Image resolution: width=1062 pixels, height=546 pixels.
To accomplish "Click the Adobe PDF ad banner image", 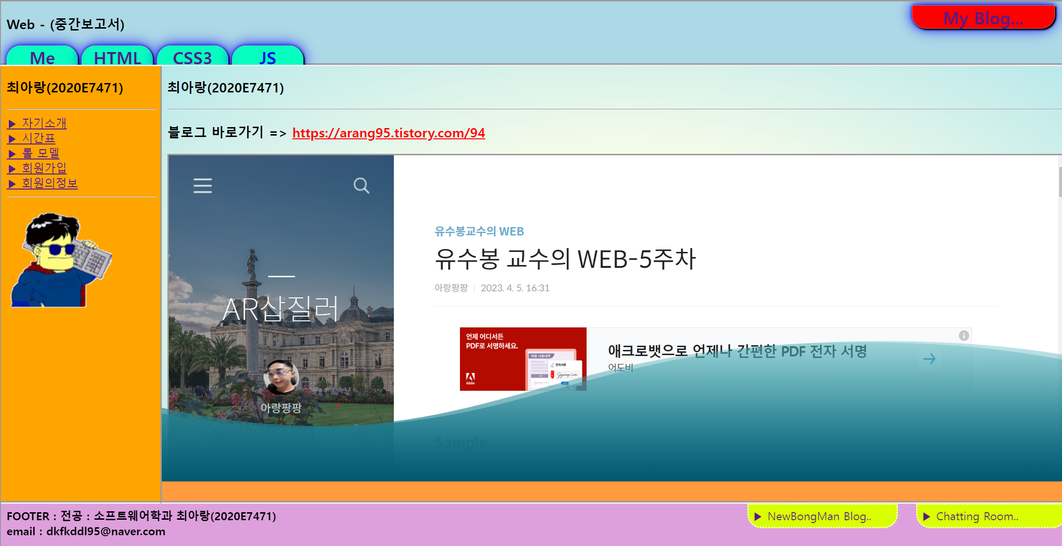I will pyautogui.click(x=523, y=359).
